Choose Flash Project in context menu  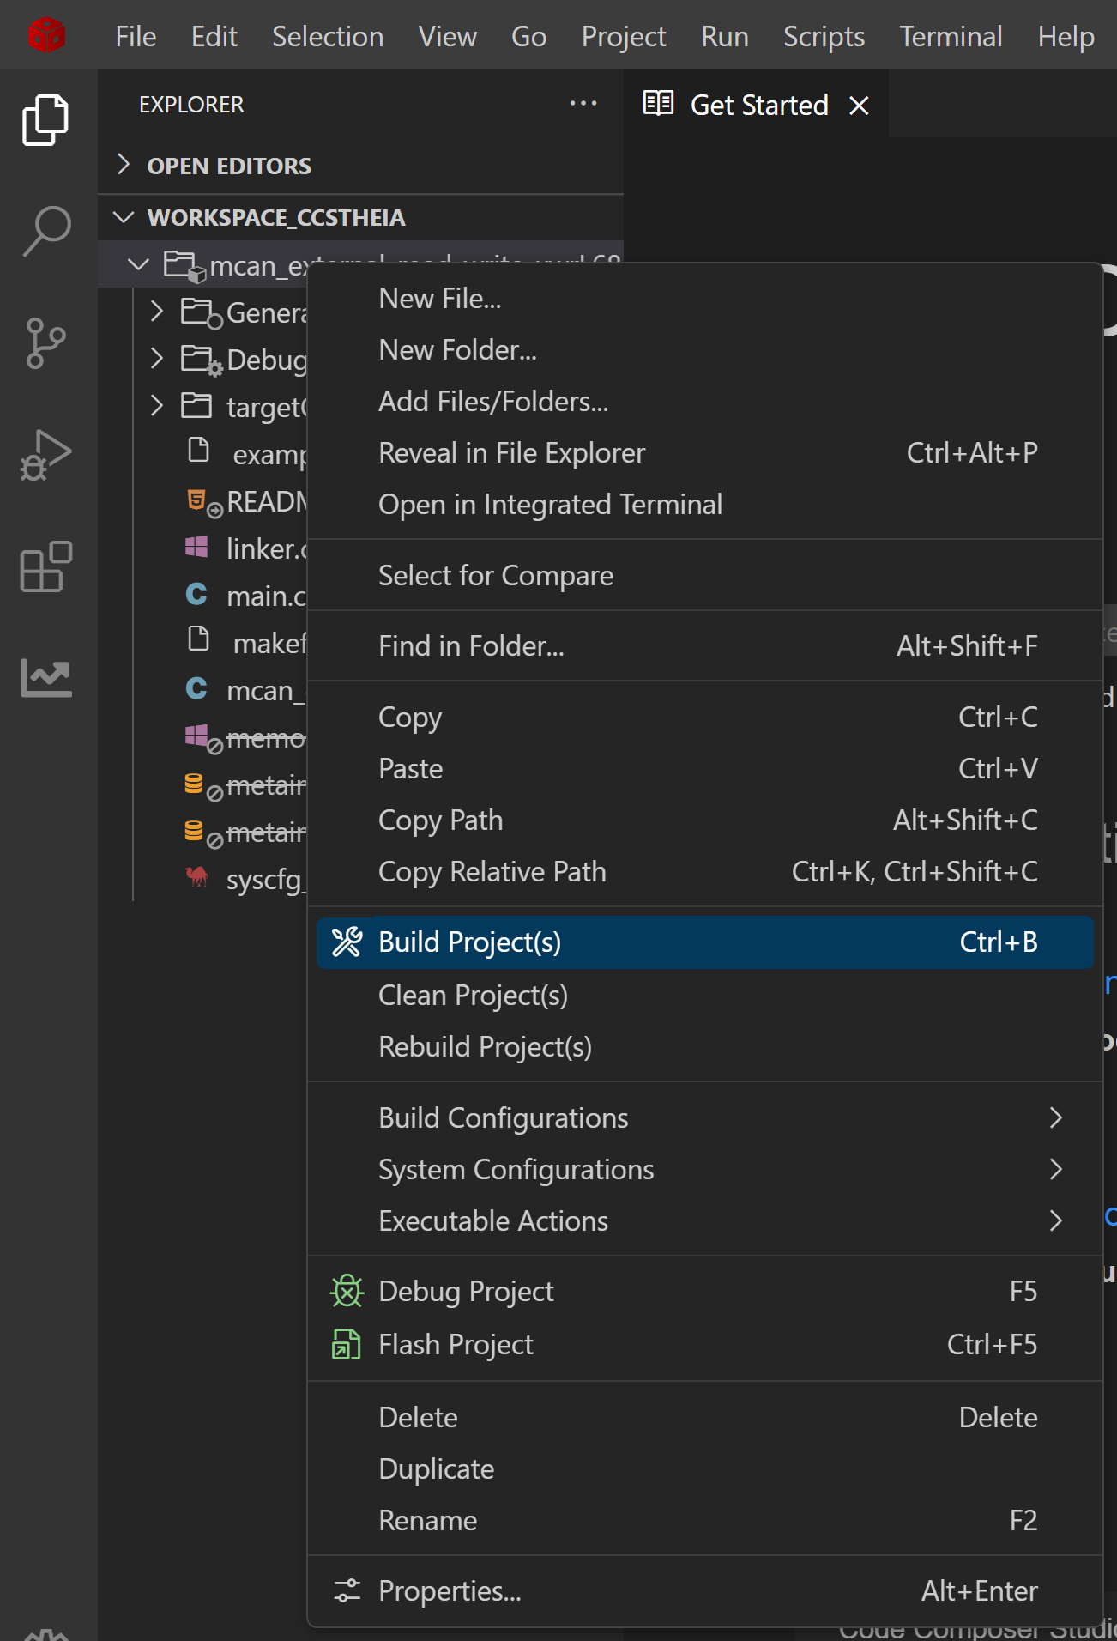(x=456, y=1344)
